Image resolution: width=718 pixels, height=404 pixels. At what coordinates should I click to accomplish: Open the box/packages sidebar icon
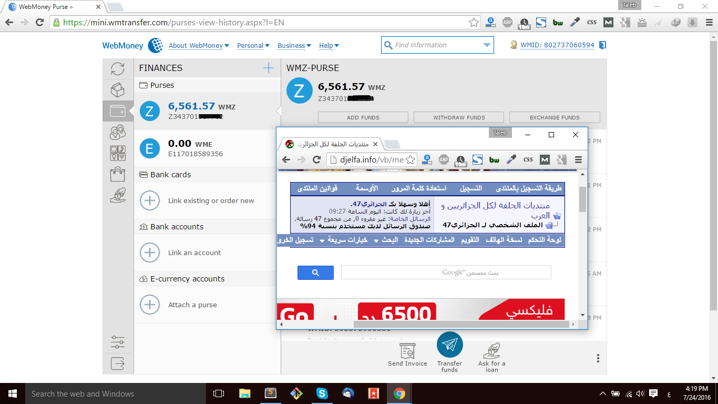(118, 90)
